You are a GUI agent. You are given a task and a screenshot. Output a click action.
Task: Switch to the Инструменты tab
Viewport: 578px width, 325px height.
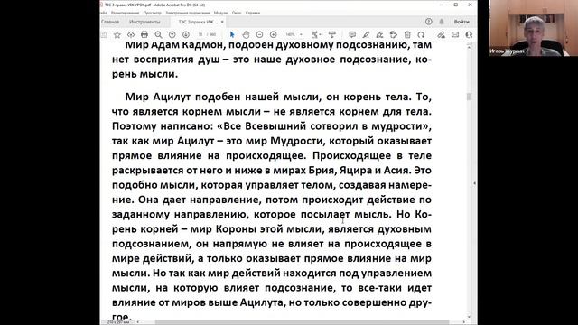[144, 22]
